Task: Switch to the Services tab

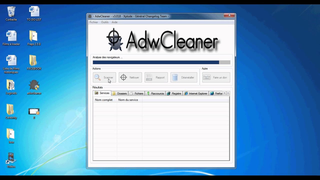Action: [x=102, y=93]
